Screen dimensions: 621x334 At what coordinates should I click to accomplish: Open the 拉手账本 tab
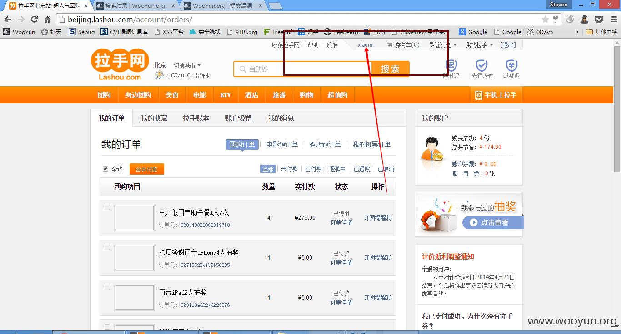(196, 118)
